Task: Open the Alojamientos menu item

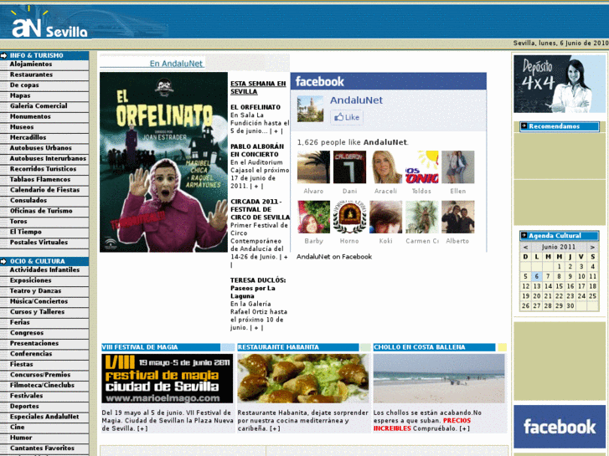Action: (31, 64)
